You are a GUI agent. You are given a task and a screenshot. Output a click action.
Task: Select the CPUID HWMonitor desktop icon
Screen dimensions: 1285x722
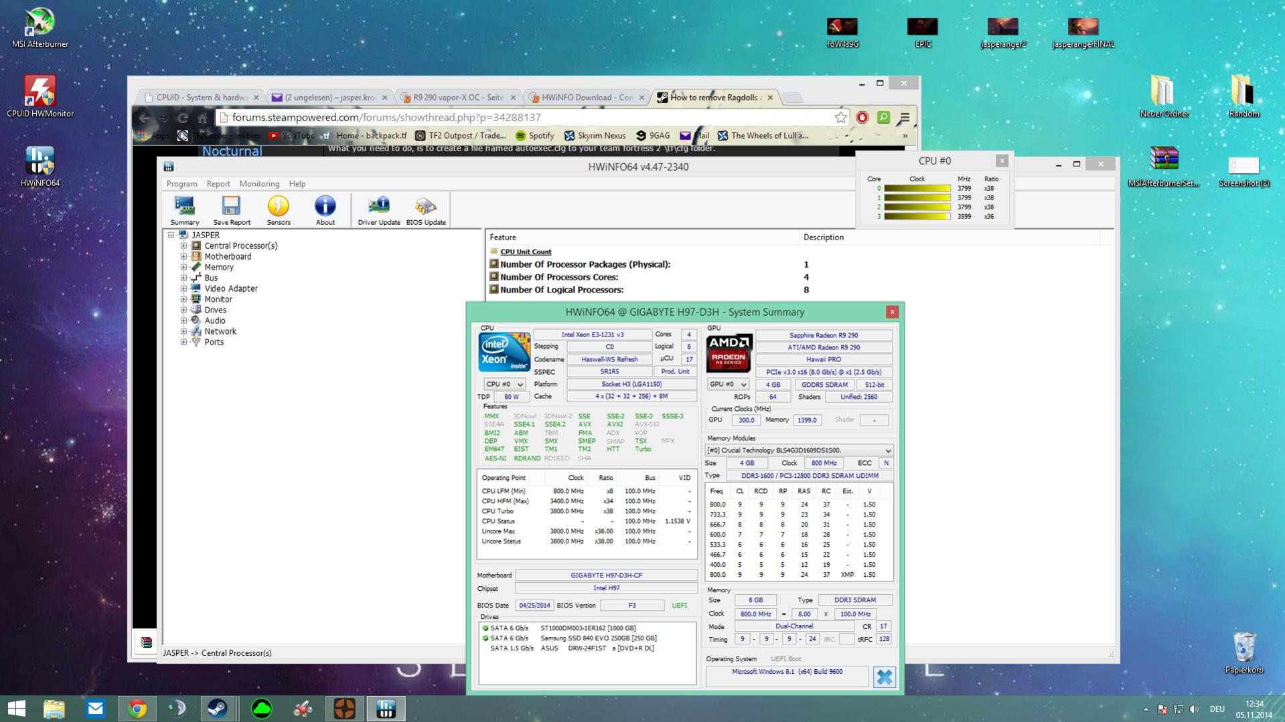(x=40, y=97)
